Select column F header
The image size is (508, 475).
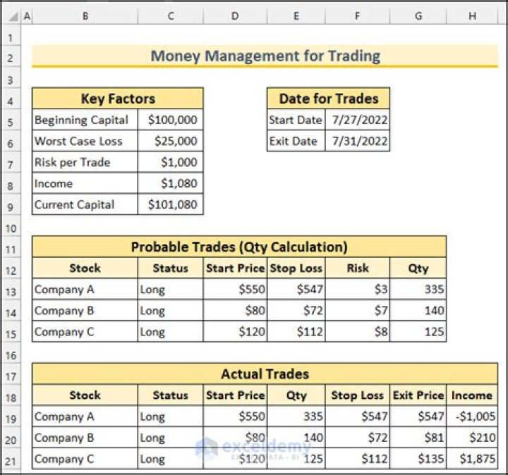pyautogui.click(x=357, y=16)
